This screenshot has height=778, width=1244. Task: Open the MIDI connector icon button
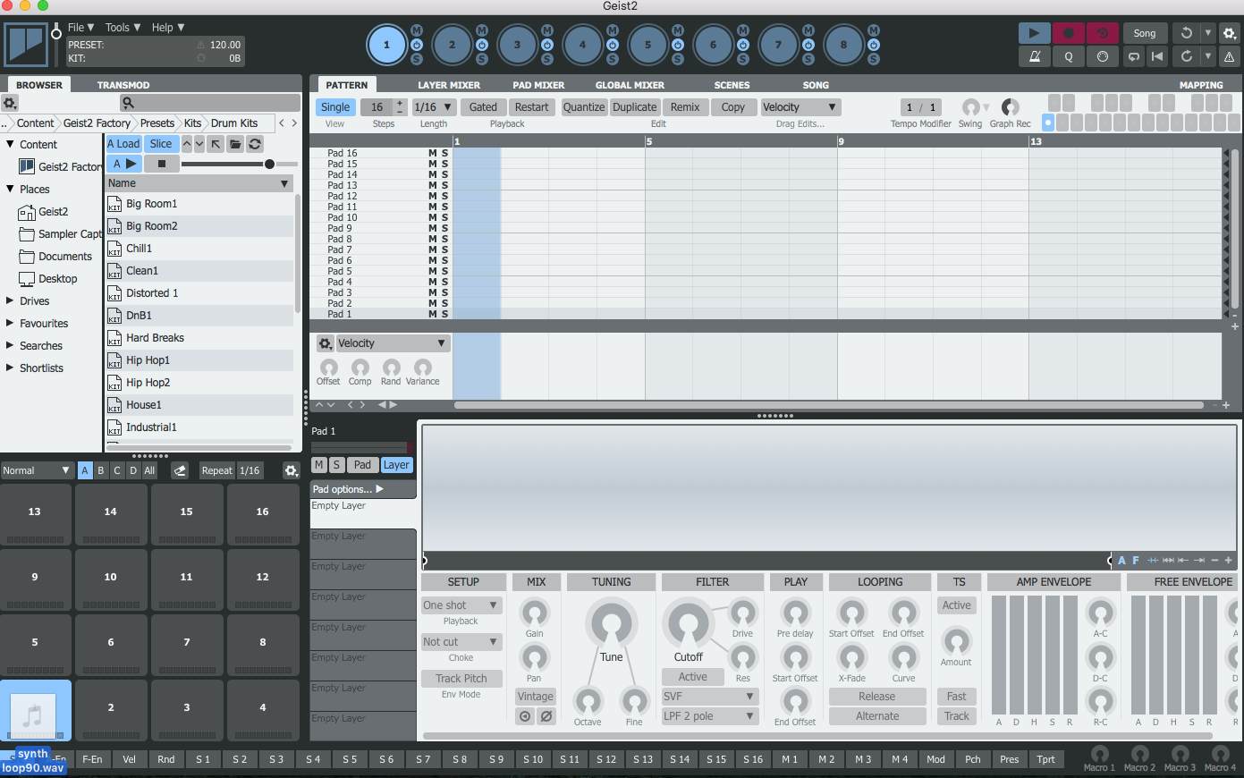click(x=1102, y=56)
